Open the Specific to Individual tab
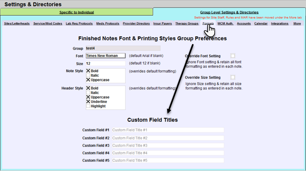 tap(76, 12)
